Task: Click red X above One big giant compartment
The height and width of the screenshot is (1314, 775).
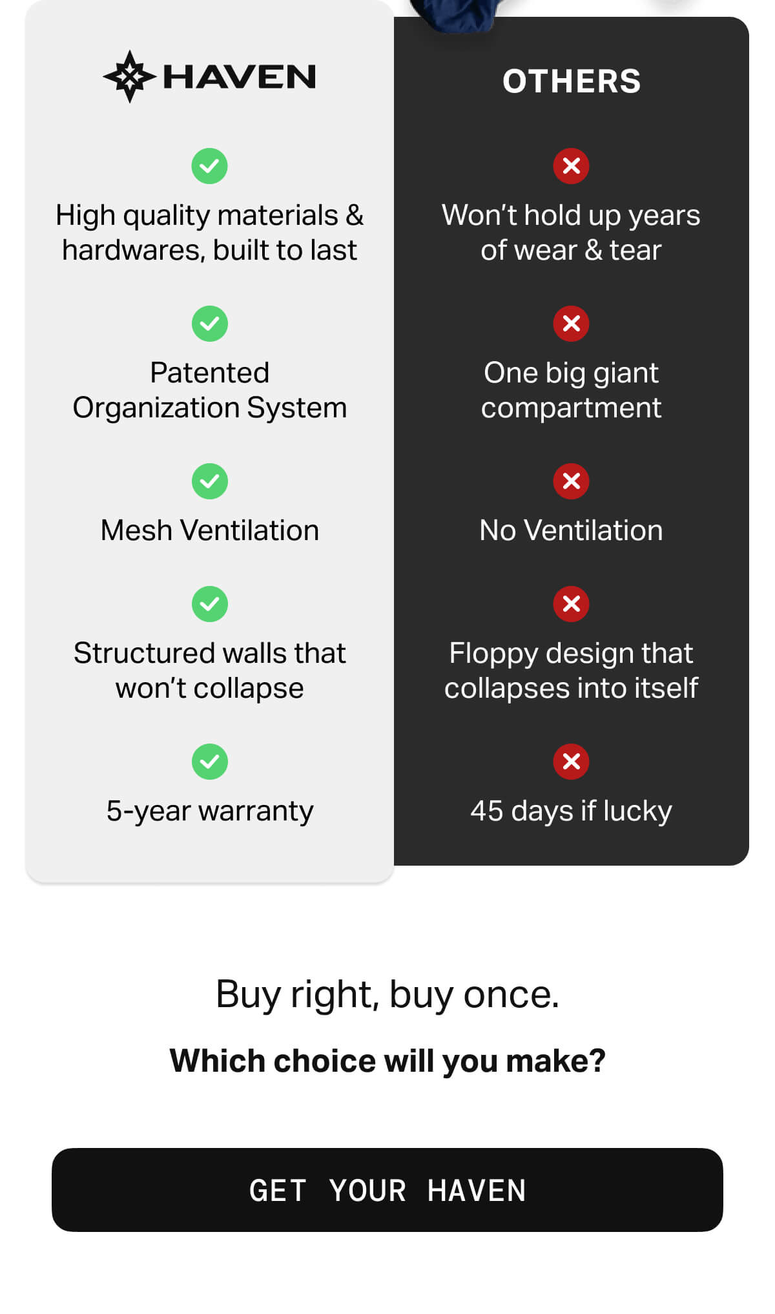Action: click(571, 324)
